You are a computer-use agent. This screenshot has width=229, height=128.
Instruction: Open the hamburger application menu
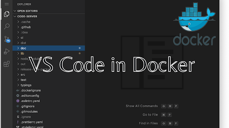tap(6, 4)
